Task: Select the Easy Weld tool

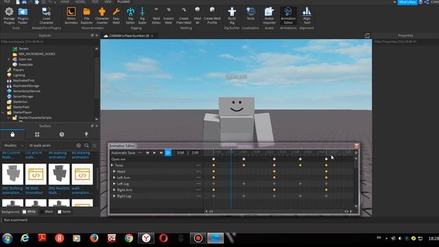Action: click(x=116, y=16)
